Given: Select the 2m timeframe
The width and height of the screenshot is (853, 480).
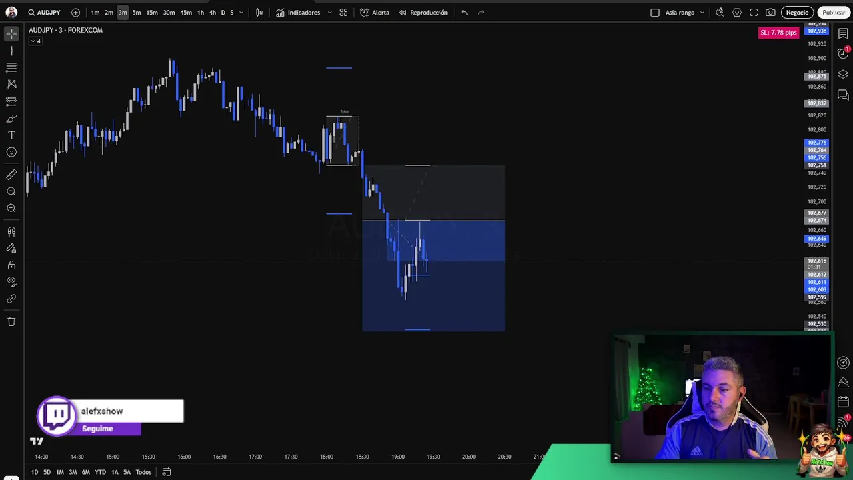Looking at the screenshot, I should tap(109, 12).
